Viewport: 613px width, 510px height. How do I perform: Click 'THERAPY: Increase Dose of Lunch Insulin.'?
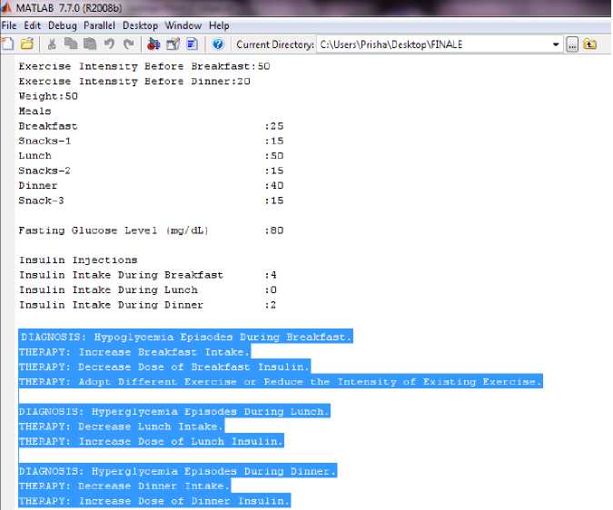[x=152, y=441]
